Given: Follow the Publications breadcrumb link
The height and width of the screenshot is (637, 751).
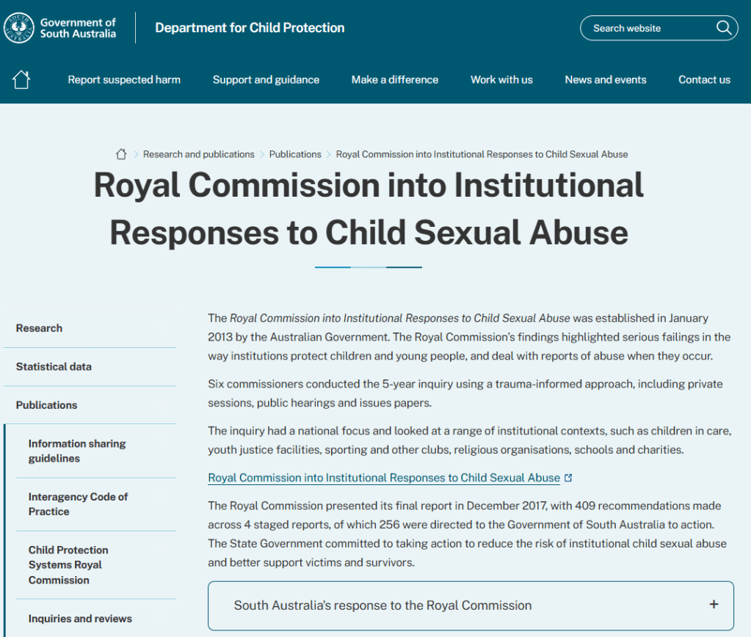Looking at the screenshot, I should pos(295,154).
